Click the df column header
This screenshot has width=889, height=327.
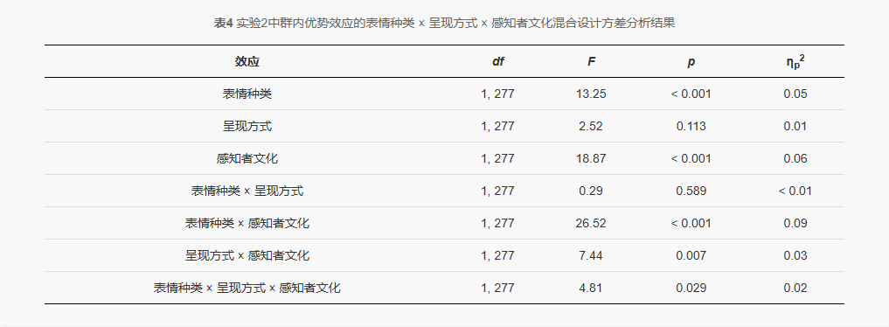[497, 62]
